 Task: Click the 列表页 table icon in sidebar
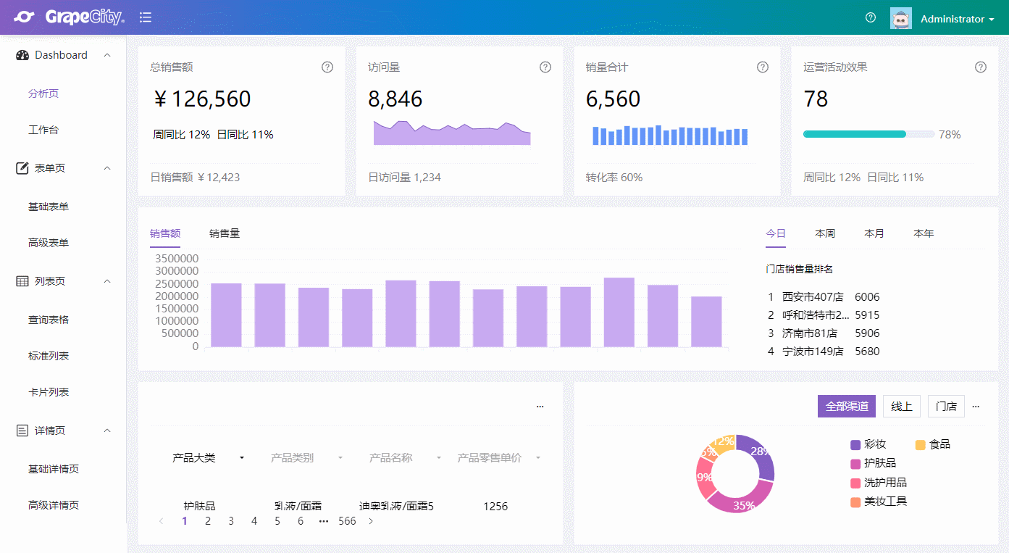coord(21,281)
